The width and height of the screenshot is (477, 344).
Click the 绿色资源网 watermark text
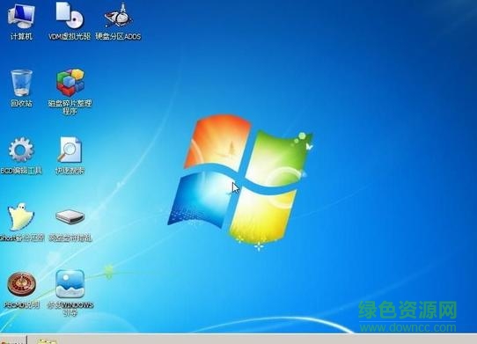[x=407, y=310]
